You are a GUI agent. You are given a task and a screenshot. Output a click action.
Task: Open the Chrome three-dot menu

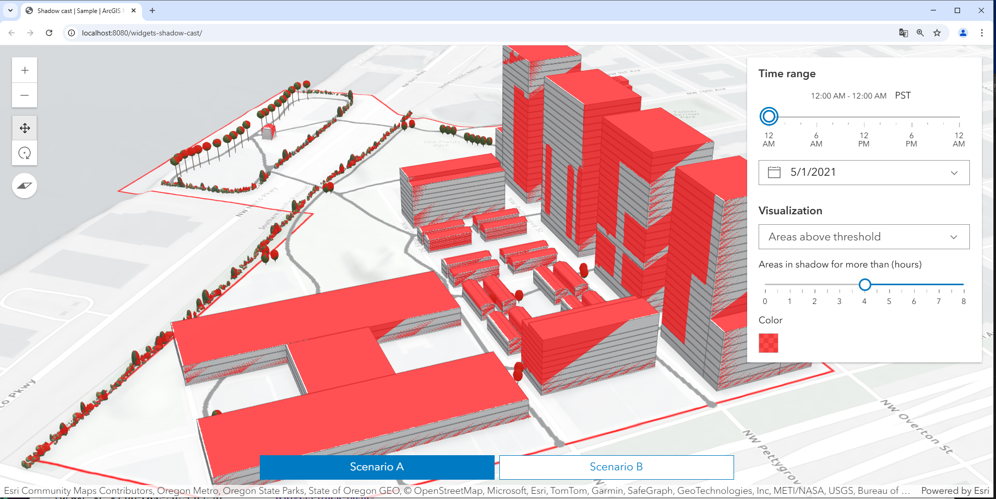(982, 32)
